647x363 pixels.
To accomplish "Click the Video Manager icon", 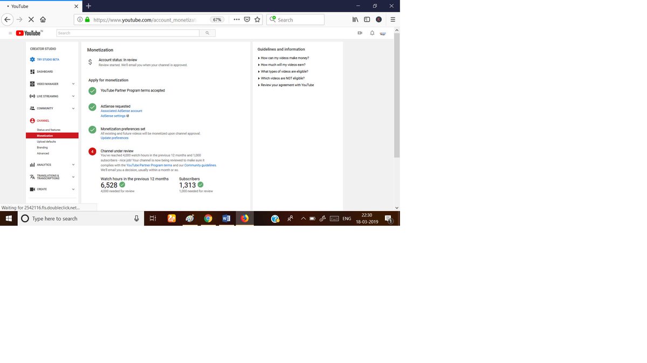I will point(32,84).
